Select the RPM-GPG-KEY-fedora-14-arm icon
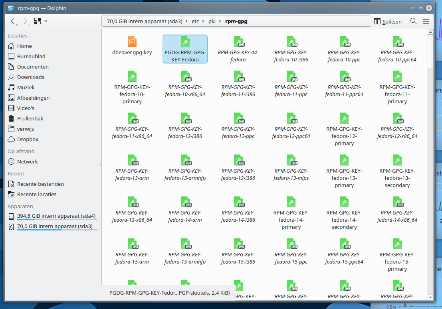Screen dimensions: 442x309 pos(186,202)
